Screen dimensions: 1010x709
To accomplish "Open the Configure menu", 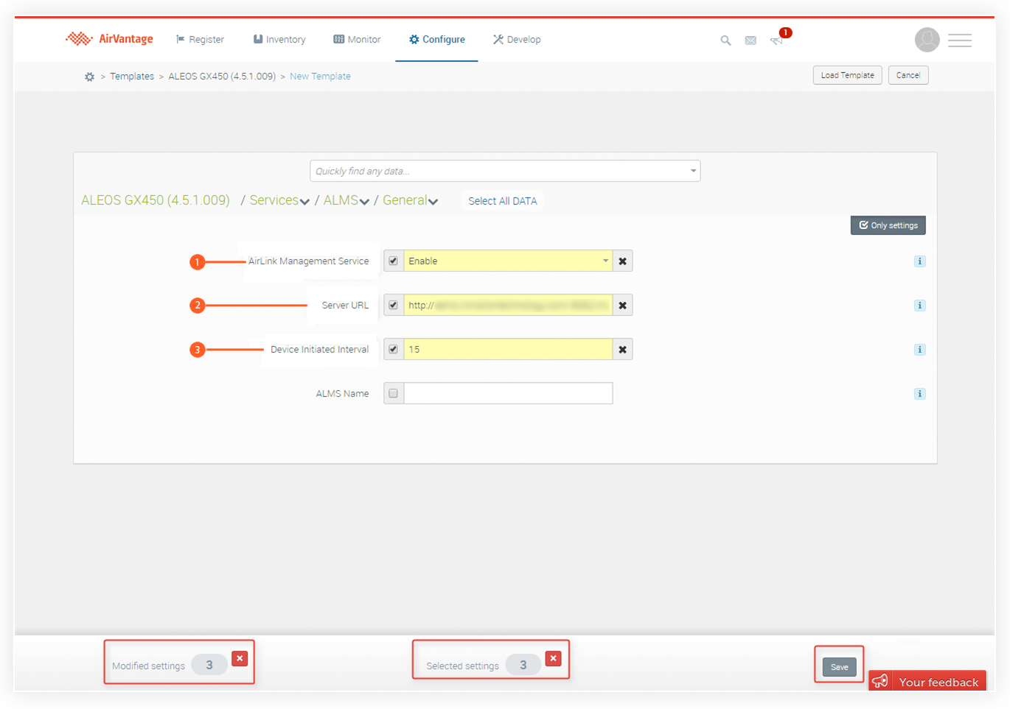I will click(x=436, y=40).
